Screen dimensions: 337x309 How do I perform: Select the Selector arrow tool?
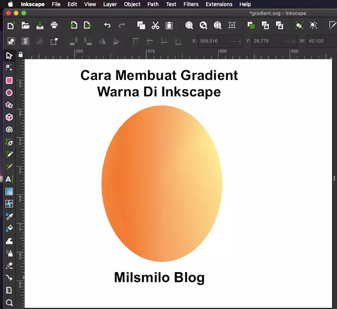[9, 56]
